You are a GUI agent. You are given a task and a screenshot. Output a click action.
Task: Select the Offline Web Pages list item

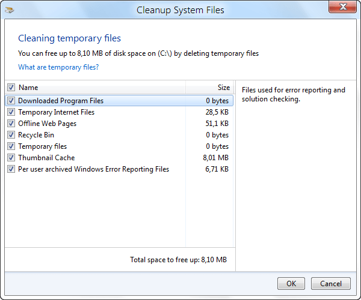point(48,124)
